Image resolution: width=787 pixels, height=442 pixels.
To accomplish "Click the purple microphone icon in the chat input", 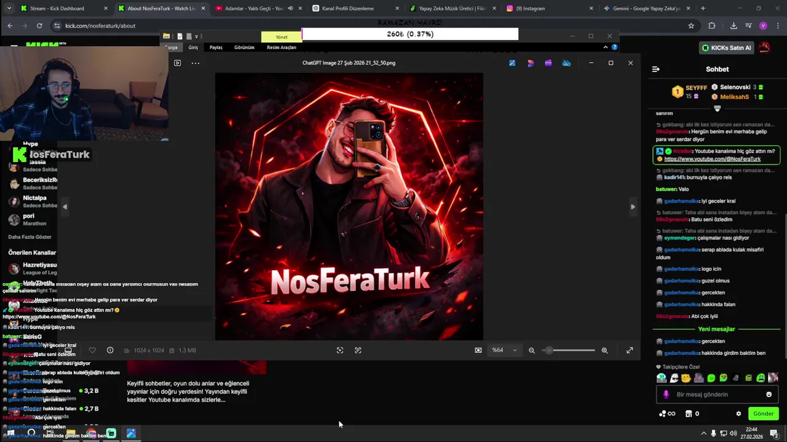I will (x=666, y=395).
